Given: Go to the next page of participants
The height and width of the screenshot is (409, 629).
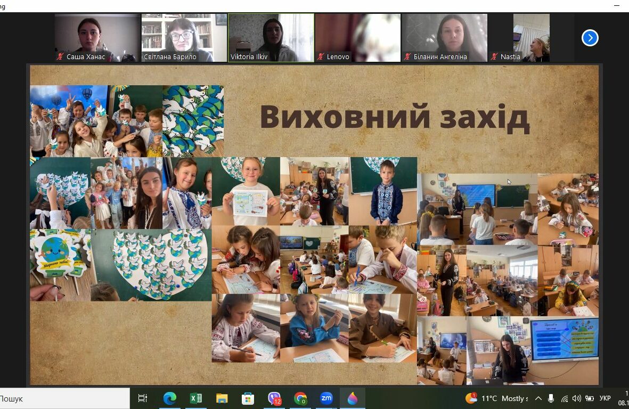Looking at the screenshot, I should click(589, 37).
